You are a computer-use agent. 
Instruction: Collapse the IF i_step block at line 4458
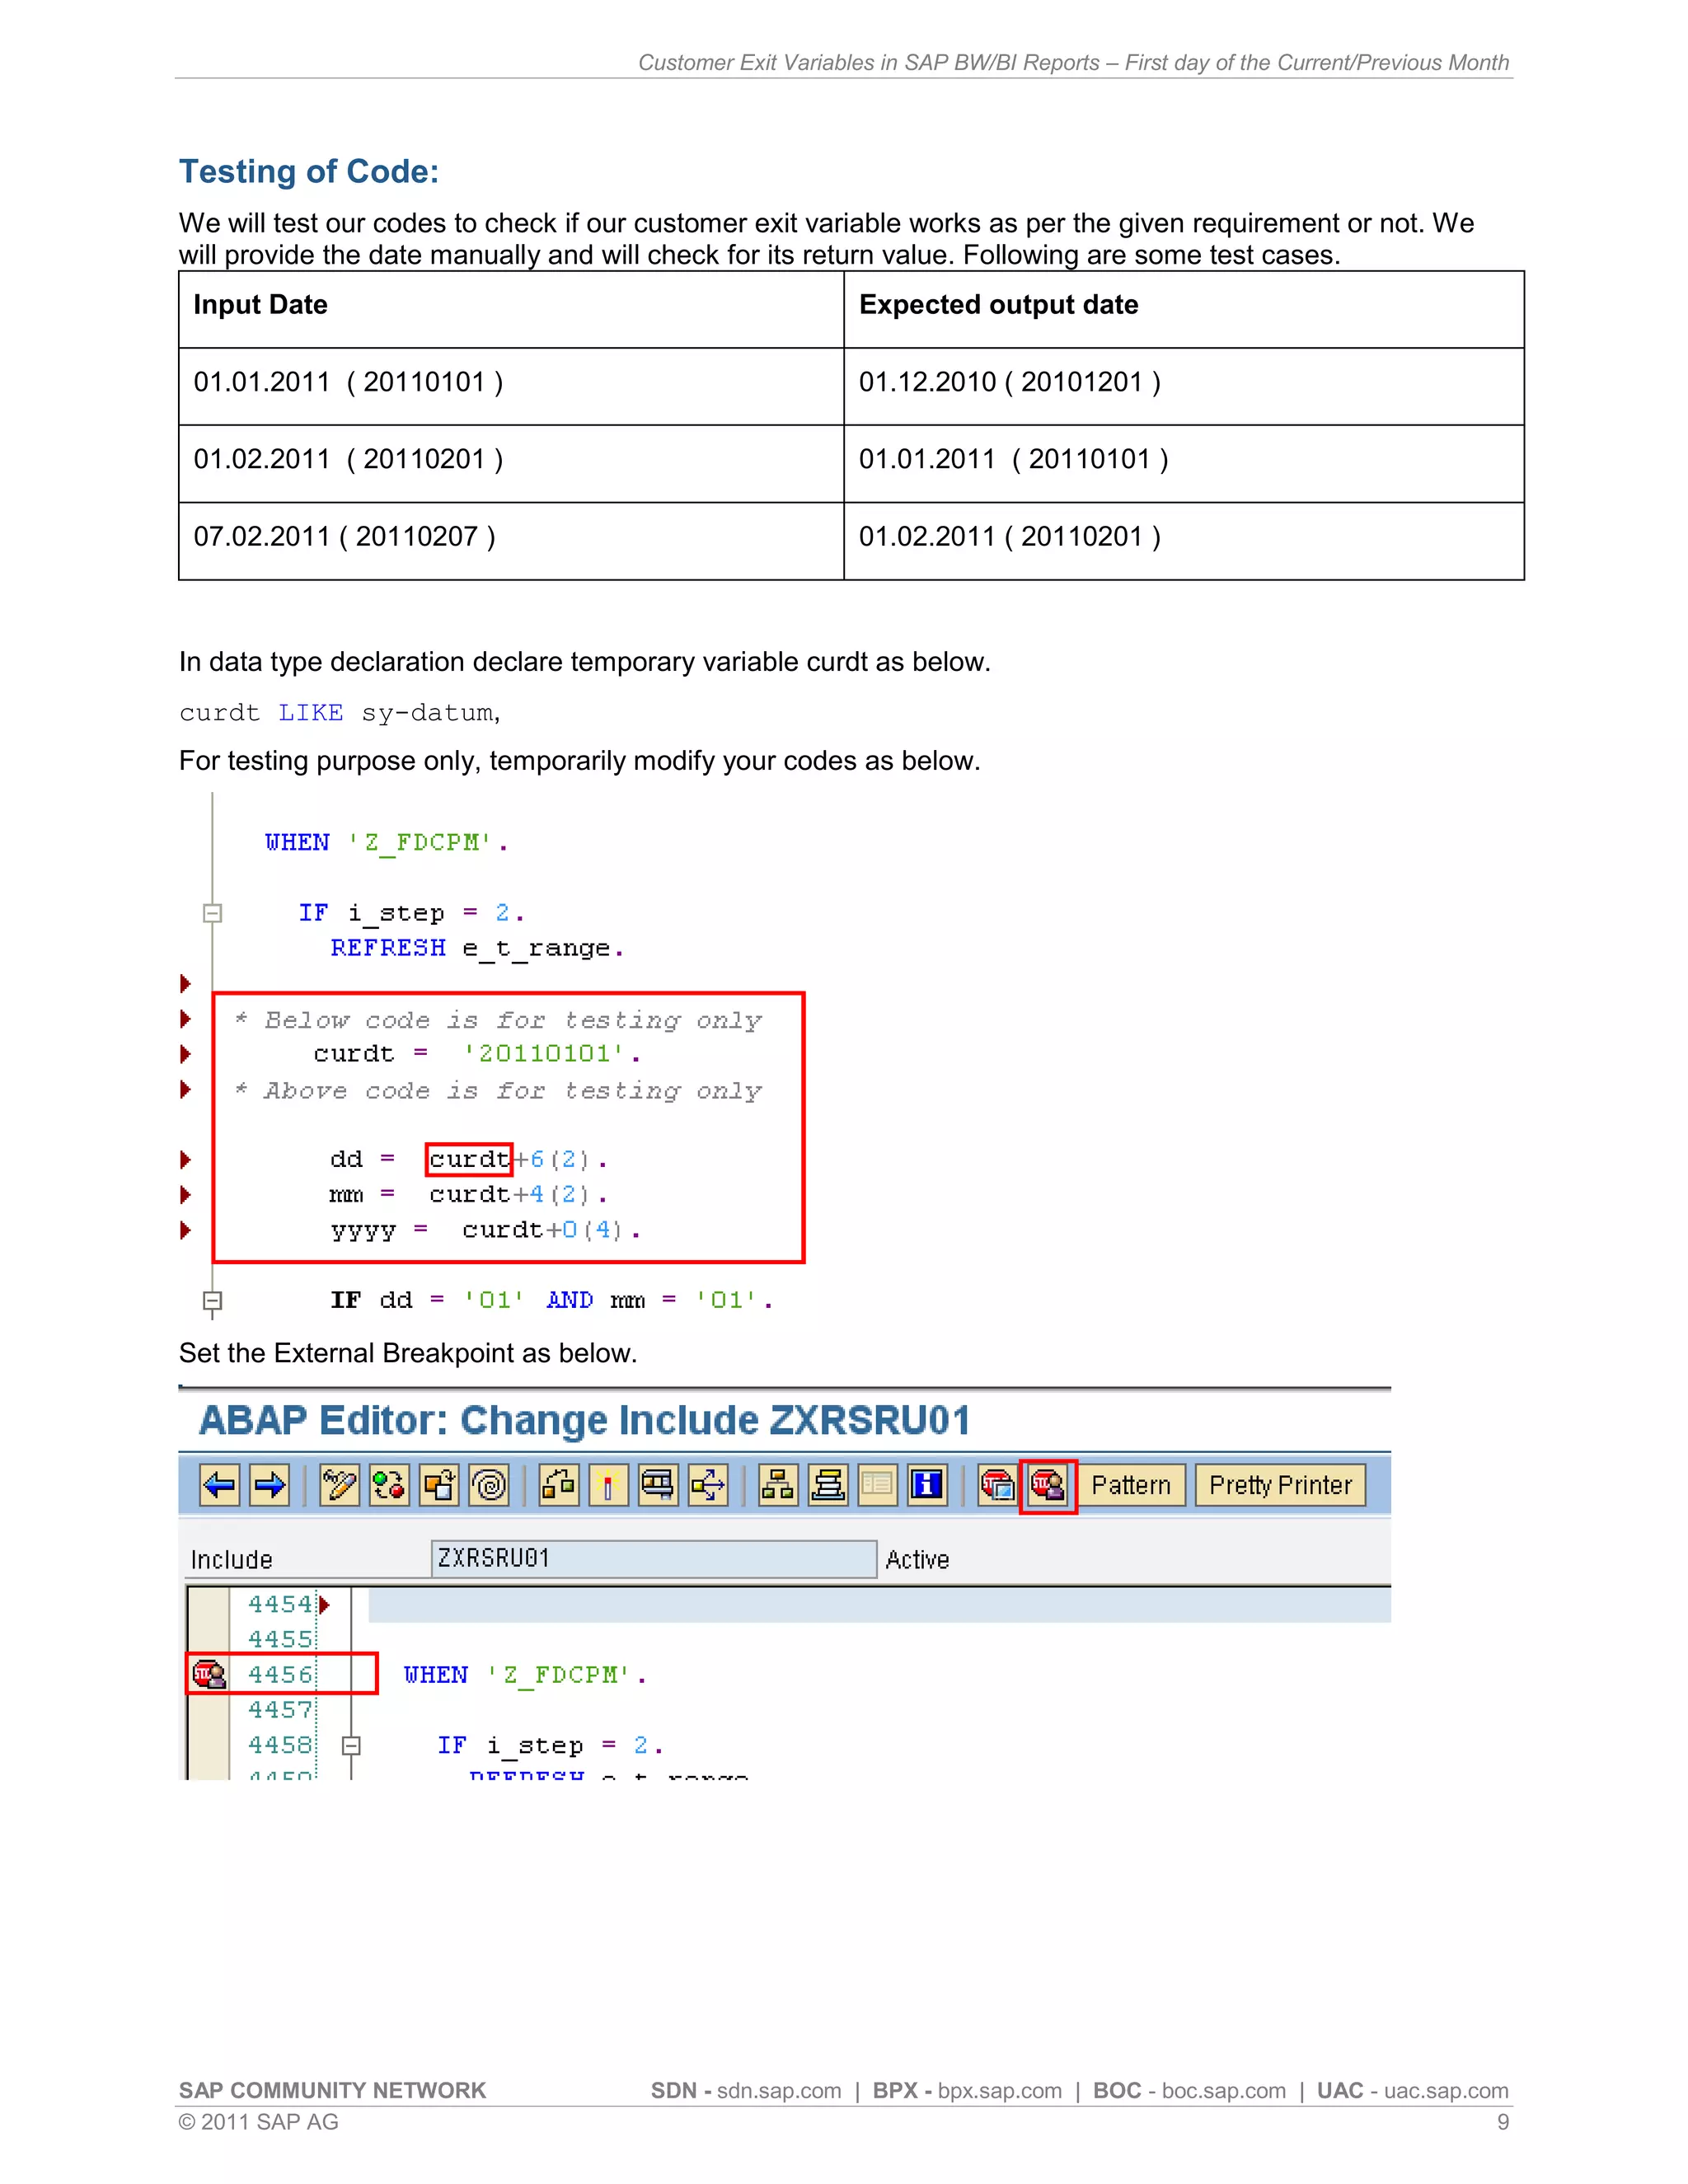click(x=351, y=1745)
